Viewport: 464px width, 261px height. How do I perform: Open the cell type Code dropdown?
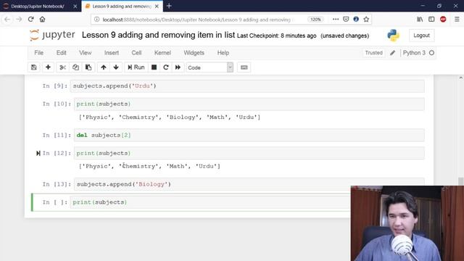(210, 67)
